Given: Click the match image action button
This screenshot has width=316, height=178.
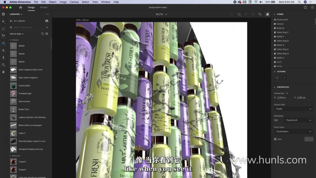Looking at the screenshot, I should [277, 78].
